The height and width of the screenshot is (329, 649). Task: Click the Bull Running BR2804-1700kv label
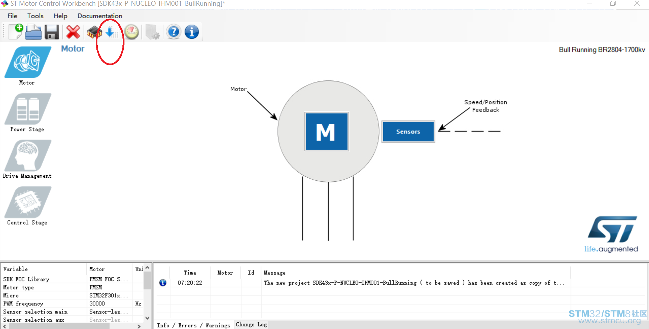(602, 50)
